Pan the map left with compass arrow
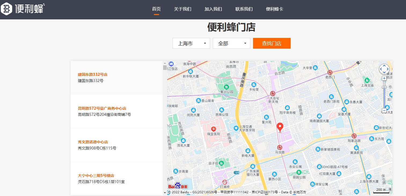 381,69
